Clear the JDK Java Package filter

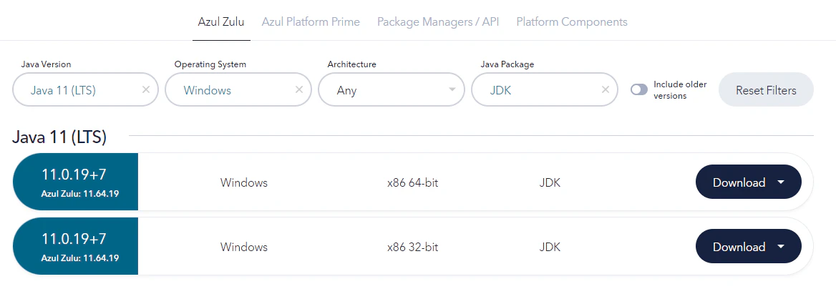[605, 89]
